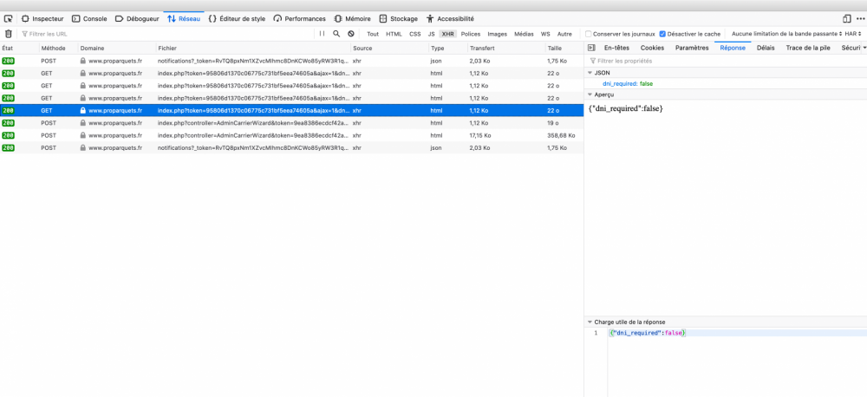The image size is (867, 397).
Task: Switch to the Performances panel
Action: click(299, 18)
